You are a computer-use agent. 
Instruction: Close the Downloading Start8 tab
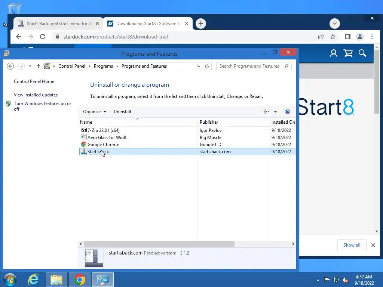187,24
